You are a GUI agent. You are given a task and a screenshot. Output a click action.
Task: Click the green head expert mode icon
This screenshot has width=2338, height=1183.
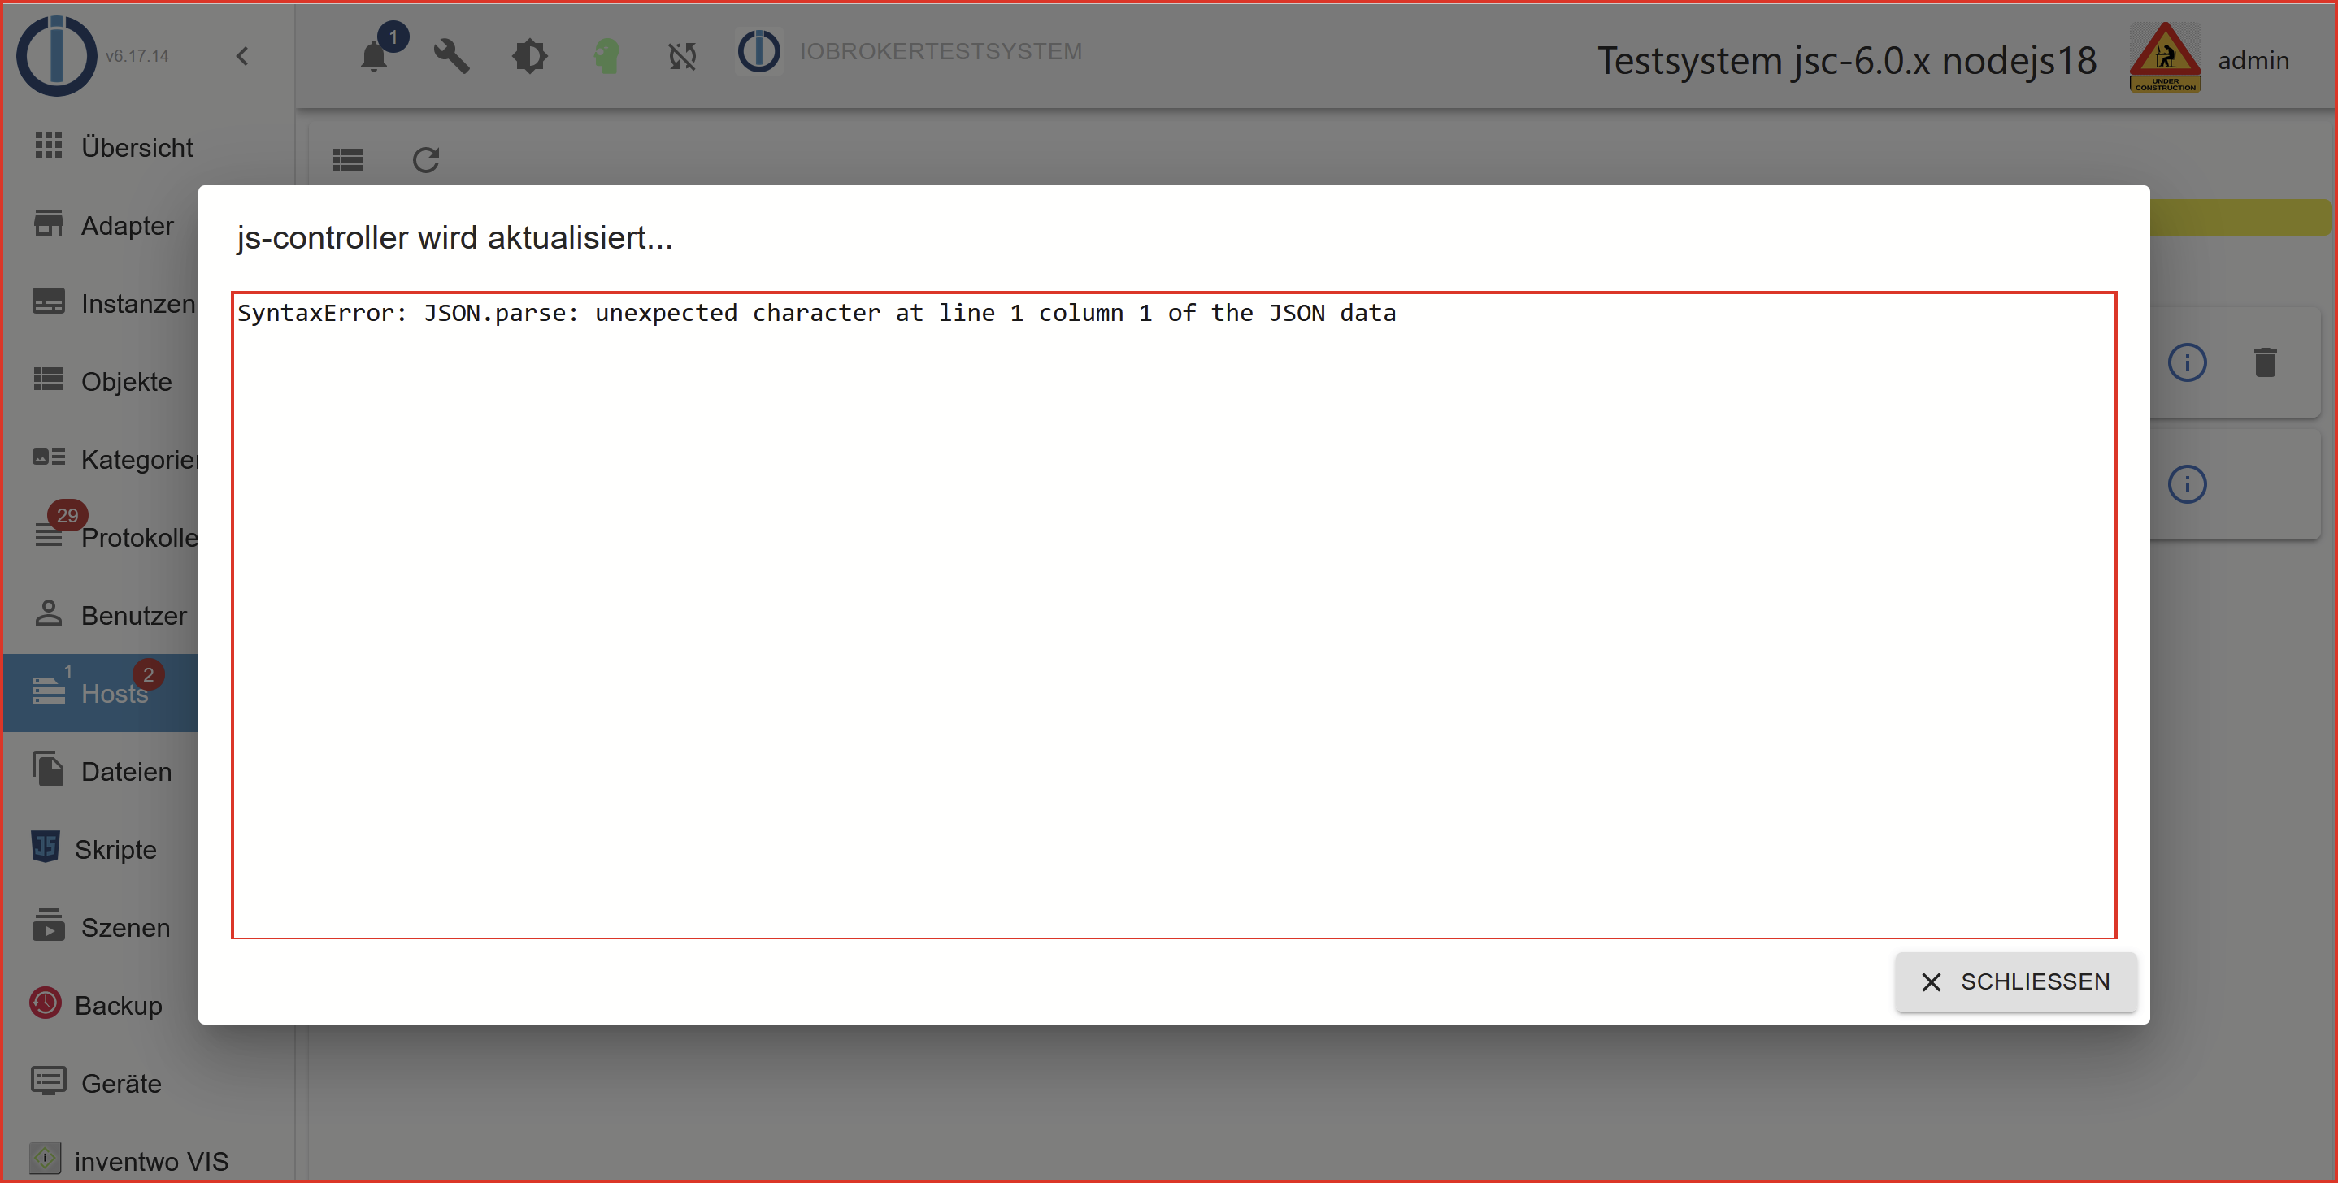(x=606, y=56)
